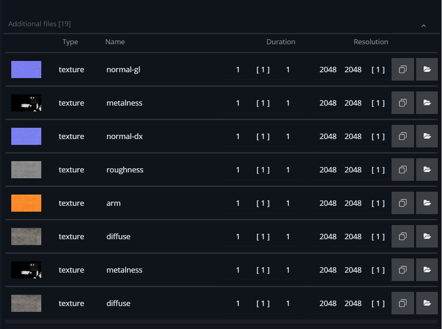Click the Duration column header

281,42
